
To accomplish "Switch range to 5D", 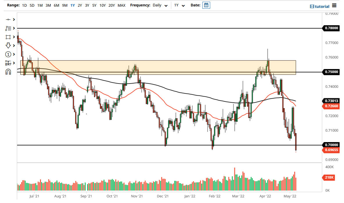I will pyautogui.click(x=32, y=5).
